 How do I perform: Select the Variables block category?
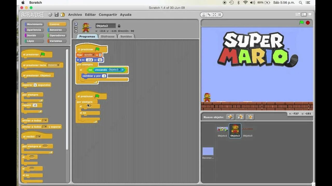[x=57, y=41]
